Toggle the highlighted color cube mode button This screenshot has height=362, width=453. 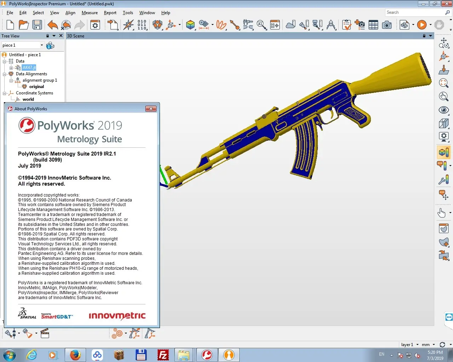click(x=444, y=152)
